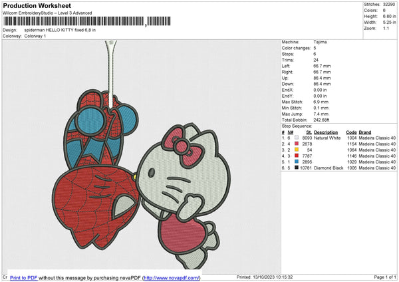Select the Diamond Black color swatch
This screenshot has width=399, height=282.
[297, 168]
